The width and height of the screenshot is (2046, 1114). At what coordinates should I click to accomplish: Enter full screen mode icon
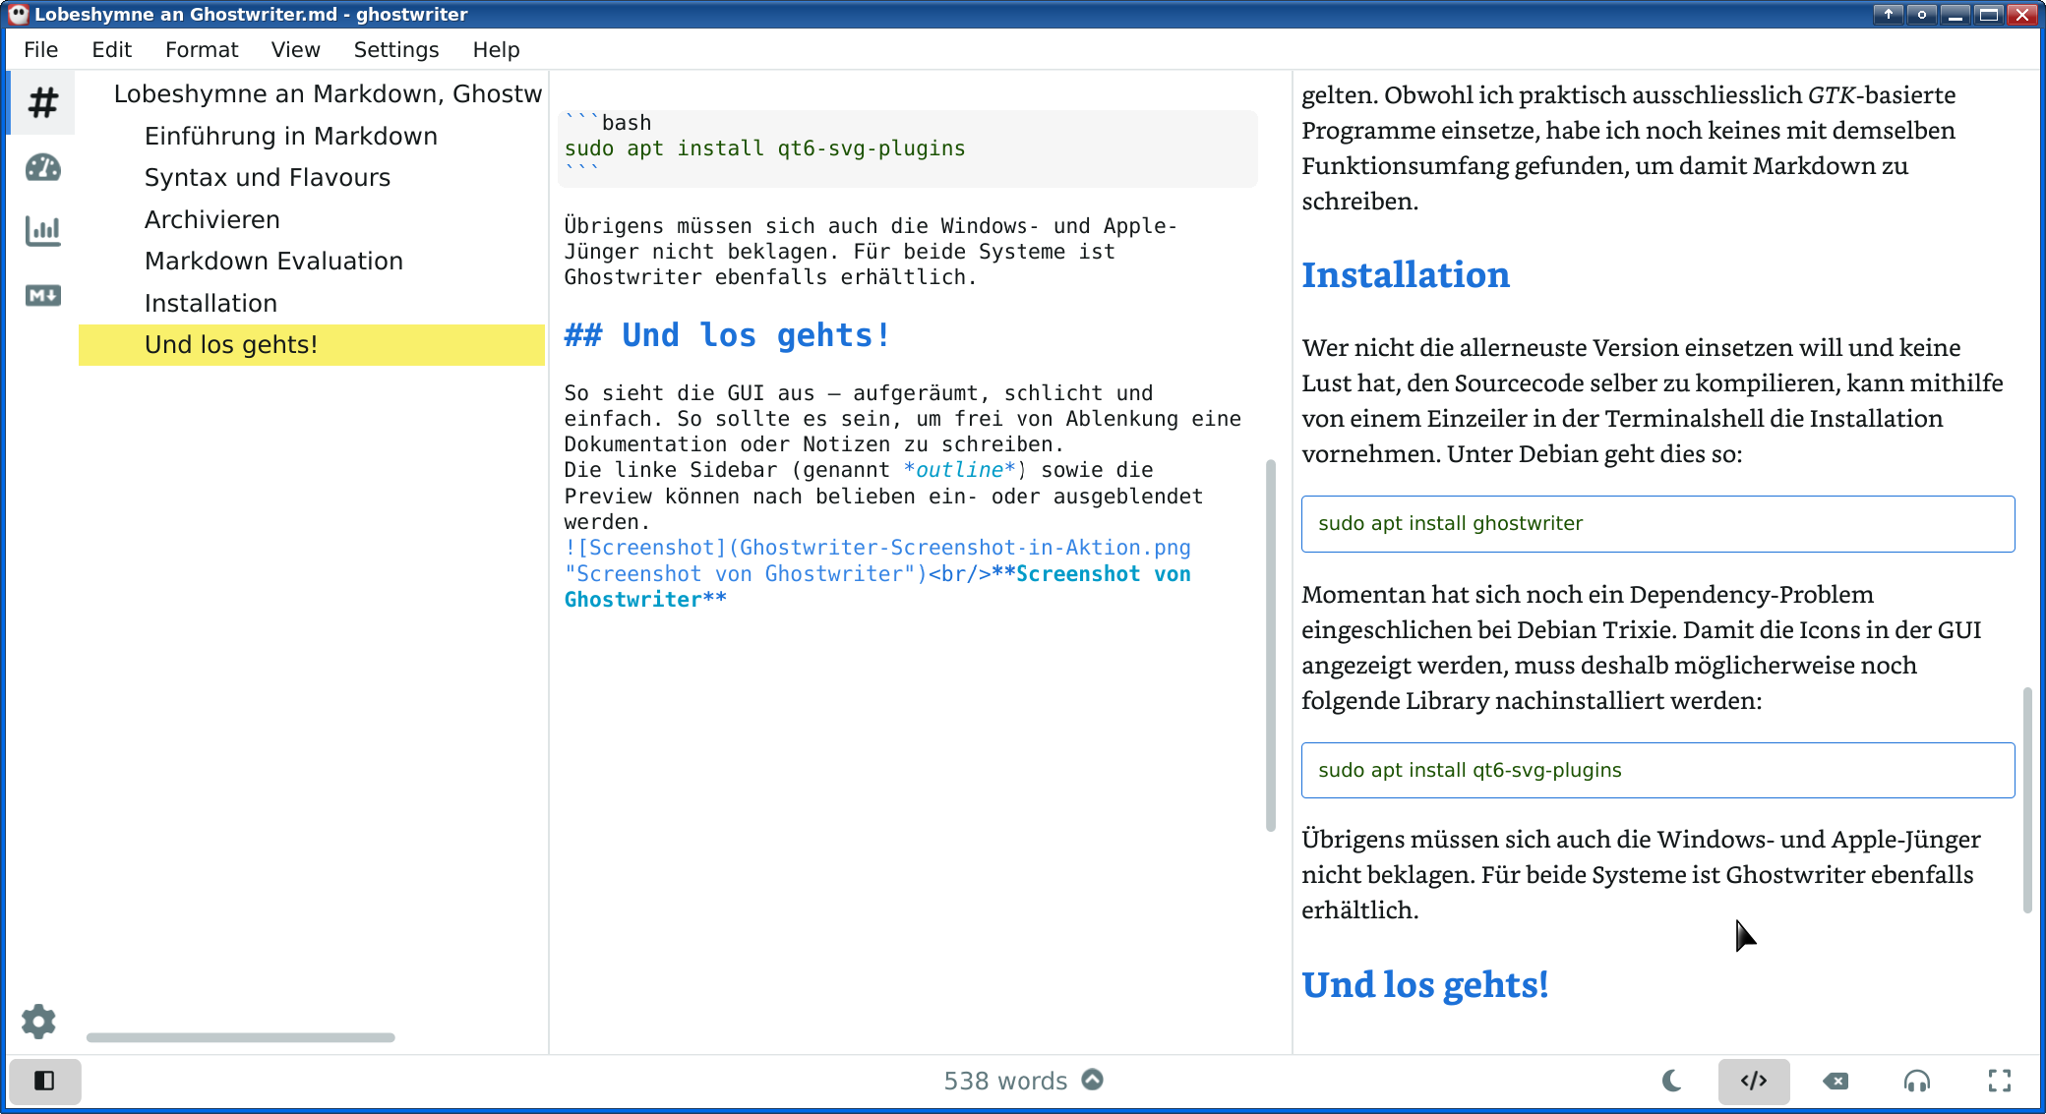[x=1999, y=1081]
